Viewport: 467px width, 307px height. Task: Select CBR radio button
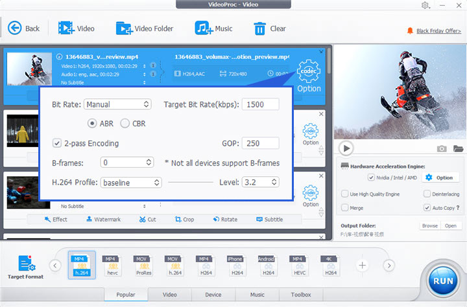[x=125, y=123]
